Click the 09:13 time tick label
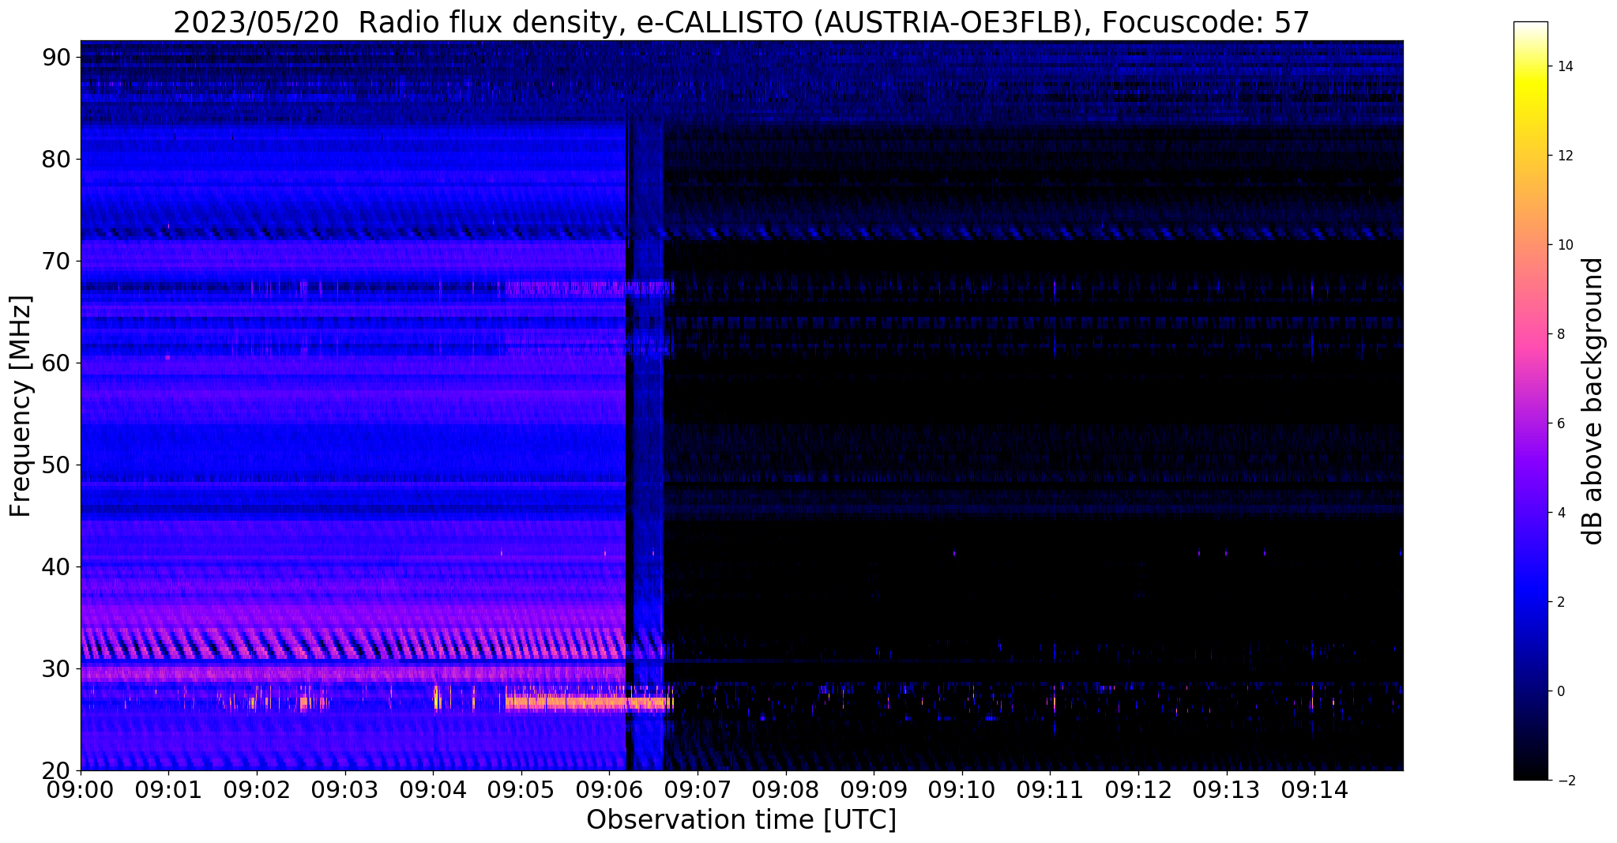This screenshot has width=1617, height=843. [x=1227, y=789]
